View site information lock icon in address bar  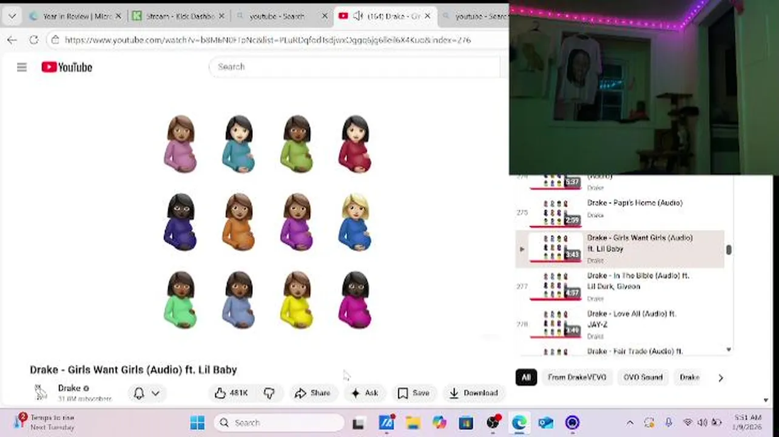pyautogui.click(x=55, y=40)
